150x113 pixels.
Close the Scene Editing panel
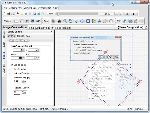click(51, 32)
